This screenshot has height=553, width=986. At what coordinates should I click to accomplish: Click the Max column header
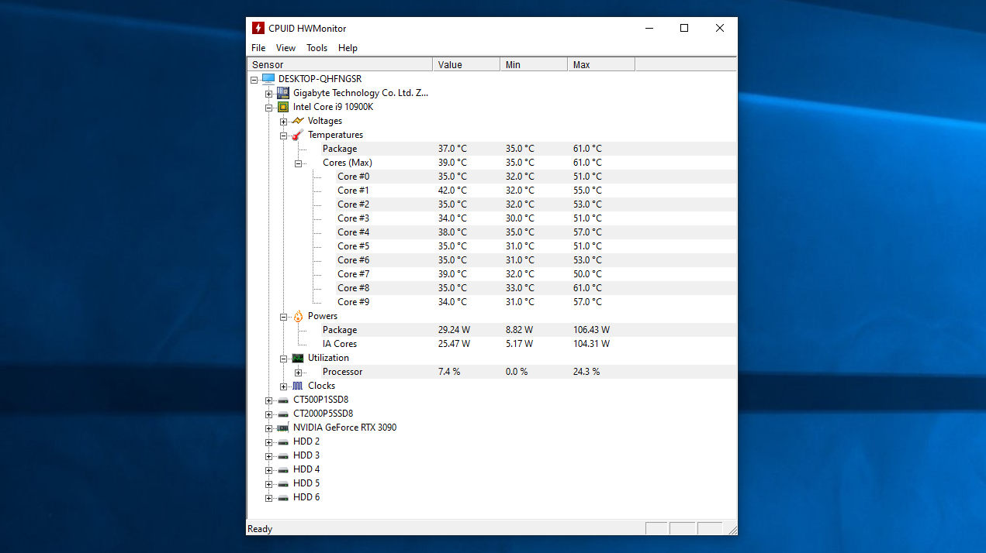(x=581, y=64)
